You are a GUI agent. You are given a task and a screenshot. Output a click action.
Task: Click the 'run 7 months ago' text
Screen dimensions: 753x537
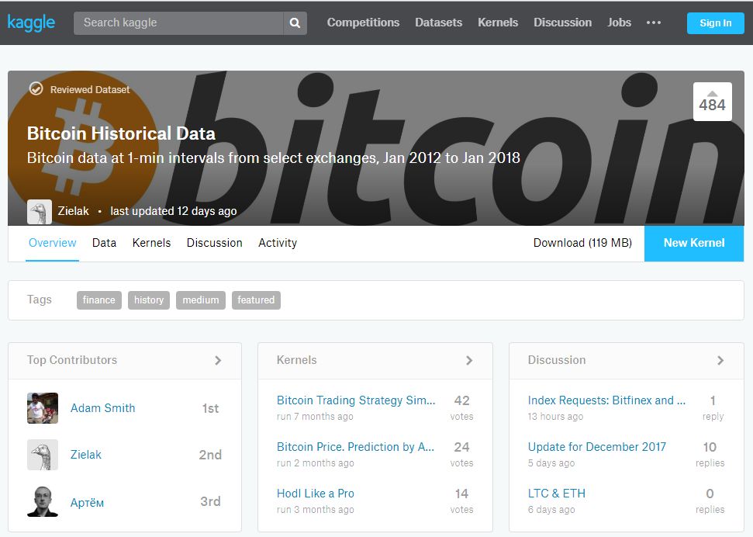click(315, 417)
